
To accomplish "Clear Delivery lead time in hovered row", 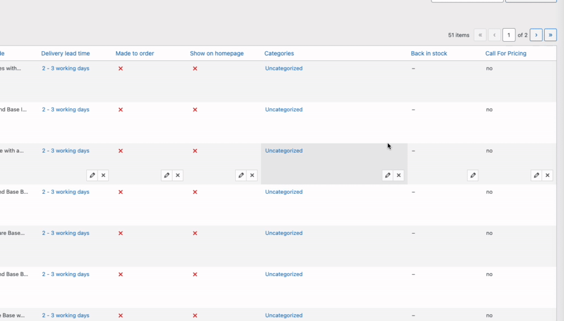I will pyautogui.click(x=103, y=175).
